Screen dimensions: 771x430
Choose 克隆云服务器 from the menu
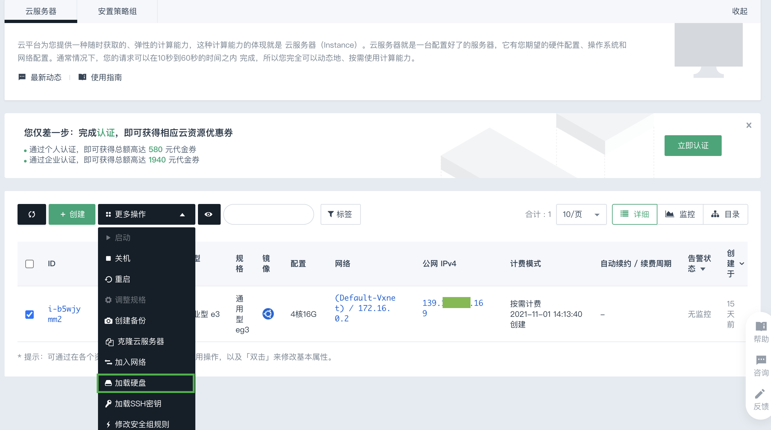[x=147, y=341]
